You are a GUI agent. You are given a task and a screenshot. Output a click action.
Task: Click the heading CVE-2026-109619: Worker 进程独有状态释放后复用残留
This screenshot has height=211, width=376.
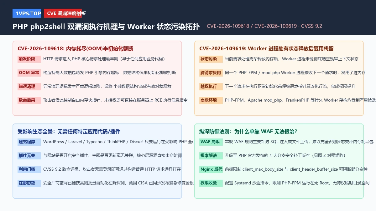266,48
